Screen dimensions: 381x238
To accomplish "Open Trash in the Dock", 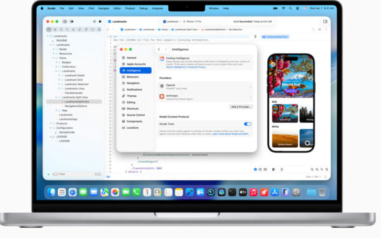I will pos(322,192).
